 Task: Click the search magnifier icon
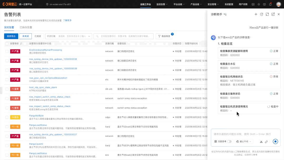(97, 36)
